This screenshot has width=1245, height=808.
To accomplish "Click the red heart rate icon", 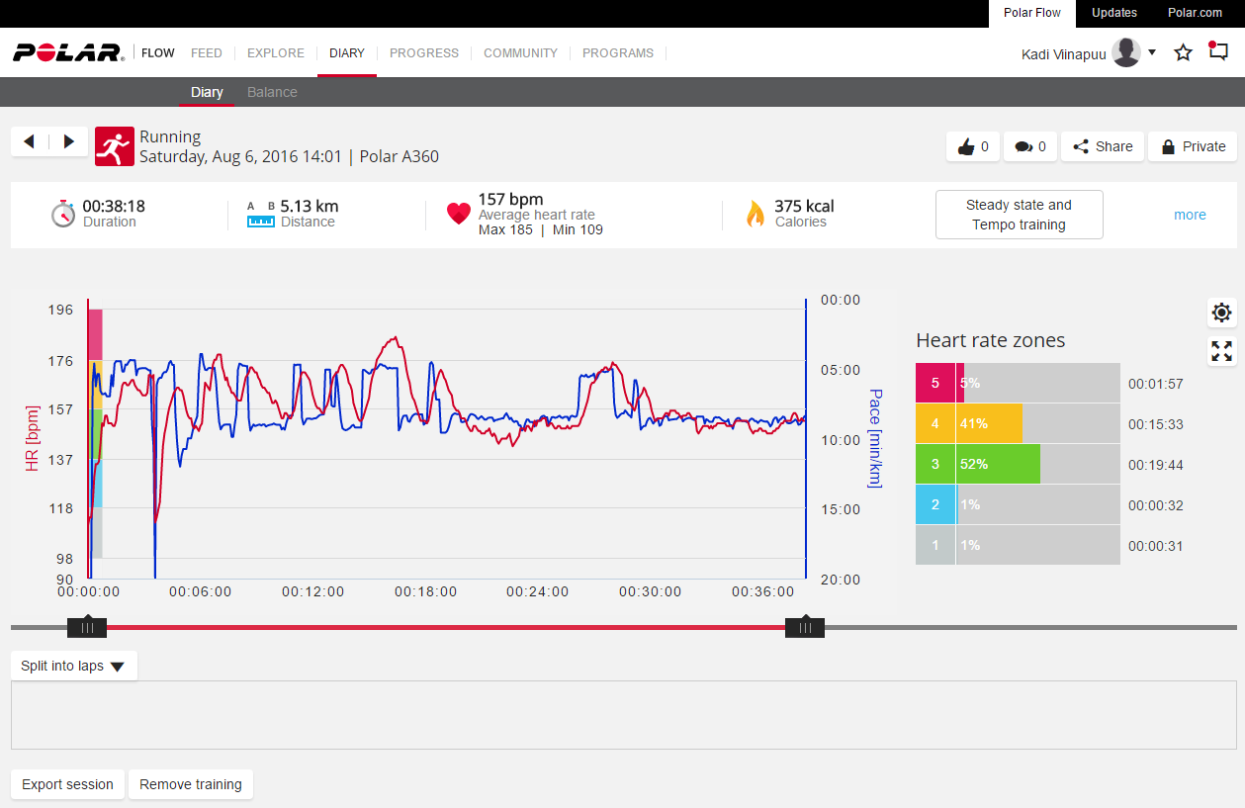I will (x=459, y=214).
